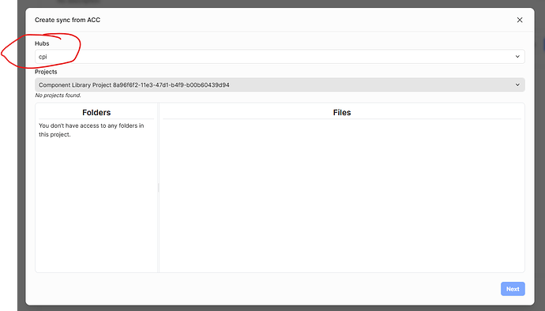Click the Next button
The image size is (545, 311).
(513, 289)
